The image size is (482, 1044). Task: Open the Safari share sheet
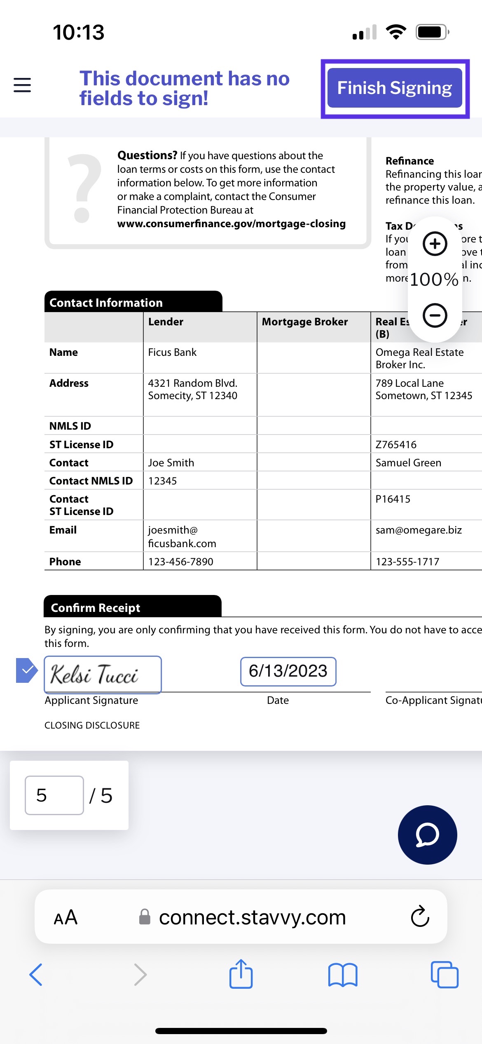pyautogui.click(x=241, y=973)
